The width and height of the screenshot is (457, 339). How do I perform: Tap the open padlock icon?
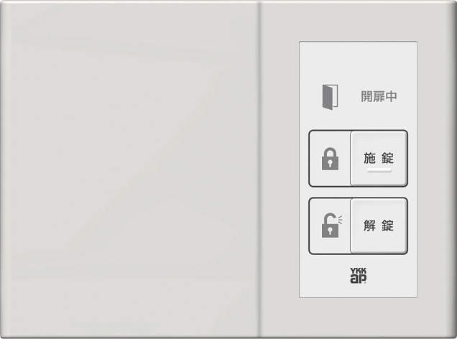(332, 226)
